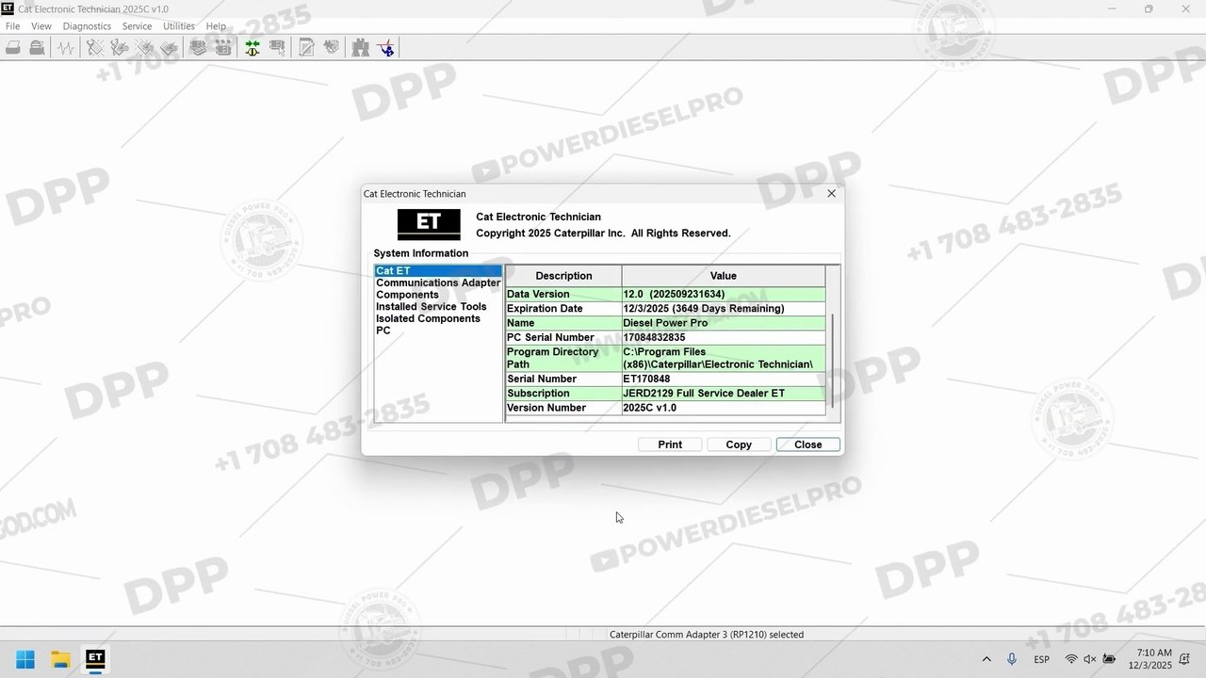Click the binoculars search toolbar icon
1206x678 pixels.
(360, 47)
